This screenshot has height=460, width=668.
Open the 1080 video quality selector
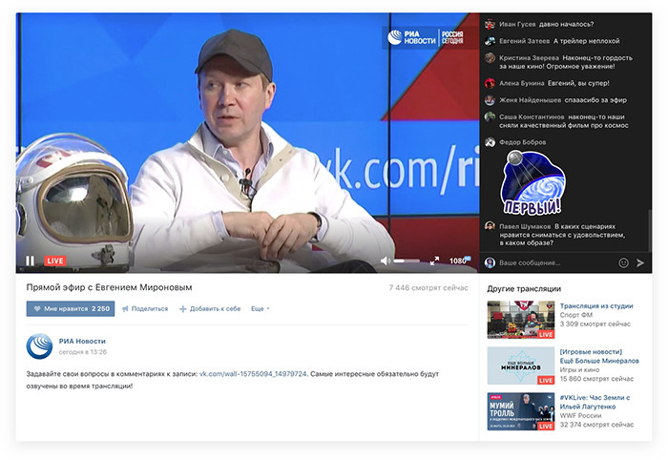(x=459, y=261)
